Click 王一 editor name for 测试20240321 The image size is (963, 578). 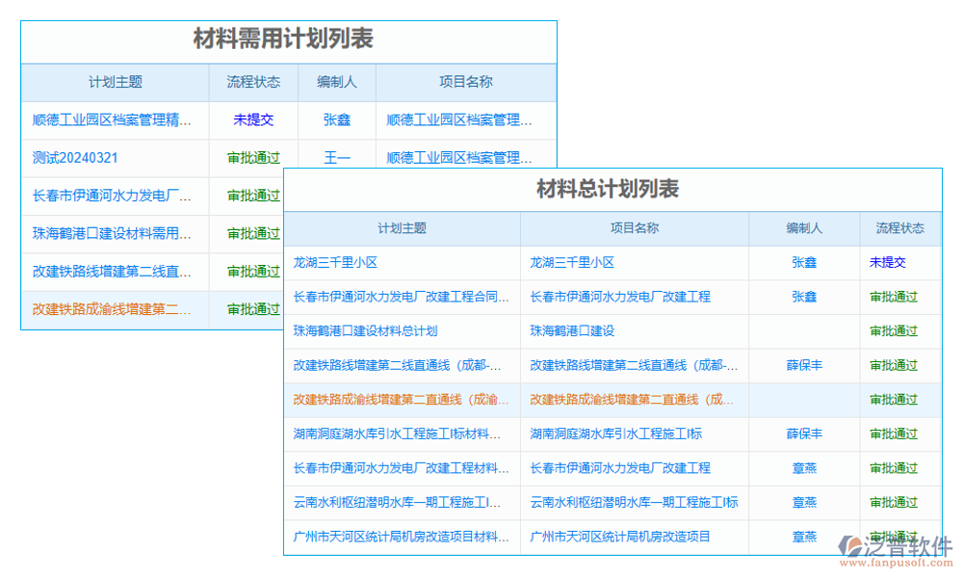337,157
